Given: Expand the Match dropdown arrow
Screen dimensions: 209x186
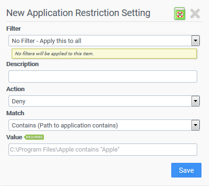Looking at the screenshot, I should click(195, 125).
